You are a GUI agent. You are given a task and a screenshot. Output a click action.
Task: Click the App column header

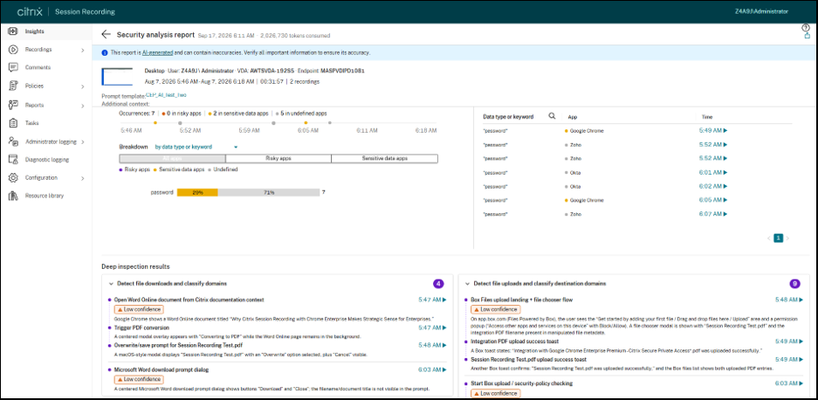(x=573, y=117)
